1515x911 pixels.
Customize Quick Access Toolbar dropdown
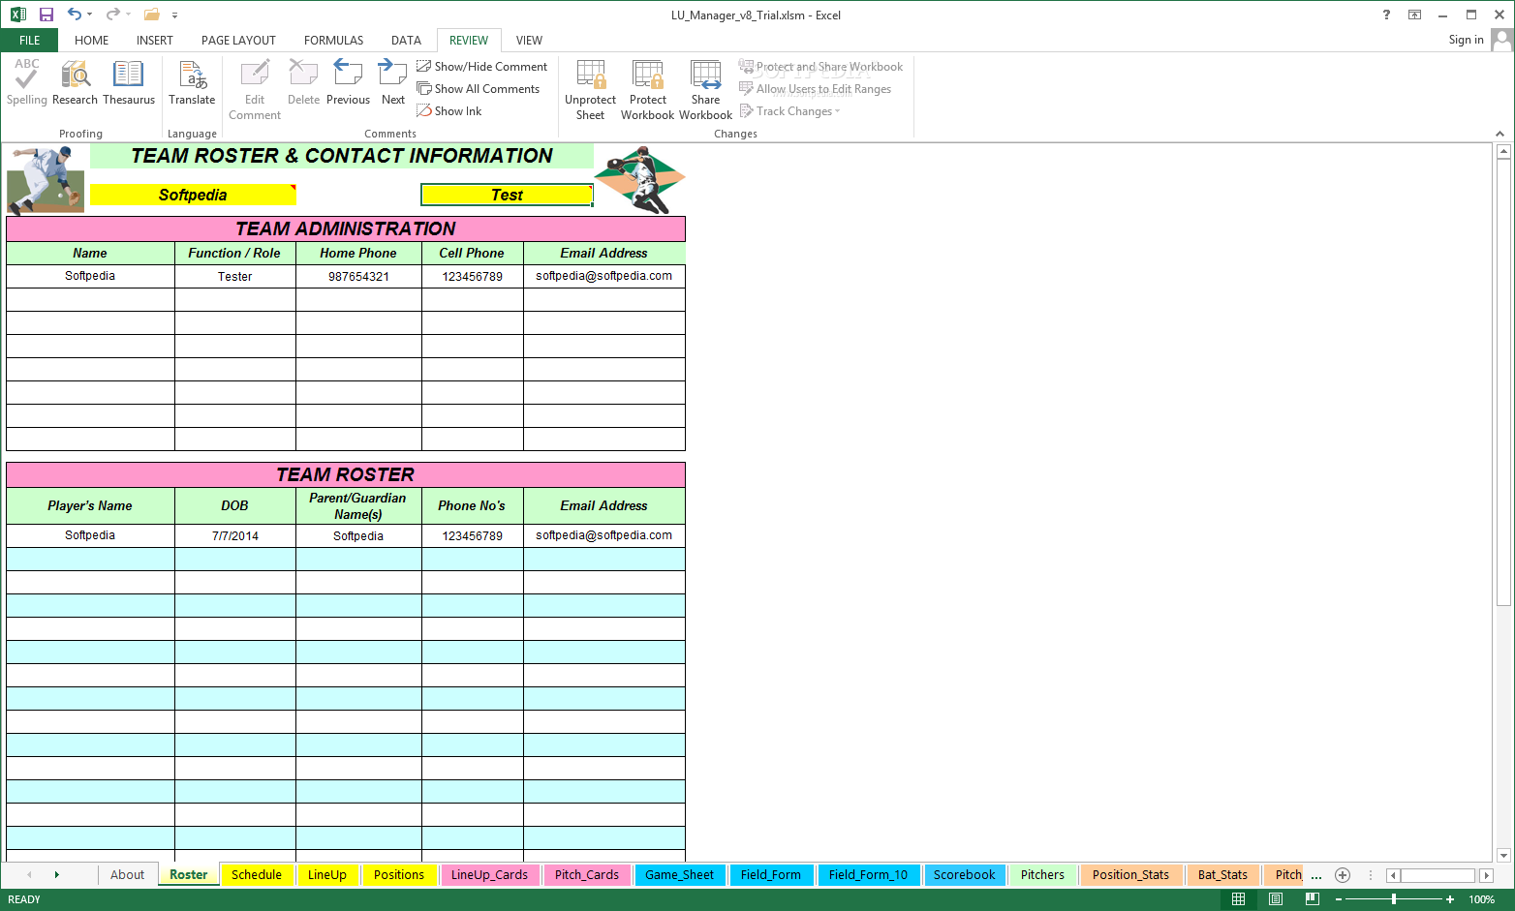coord(174,15)
